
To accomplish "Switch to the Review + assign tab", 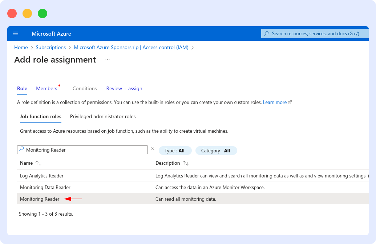I will coord(124,88).
